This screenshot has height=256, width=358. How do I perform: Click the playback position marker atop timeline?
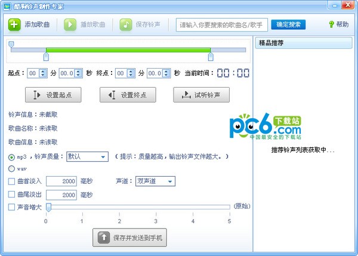point(11,44)
